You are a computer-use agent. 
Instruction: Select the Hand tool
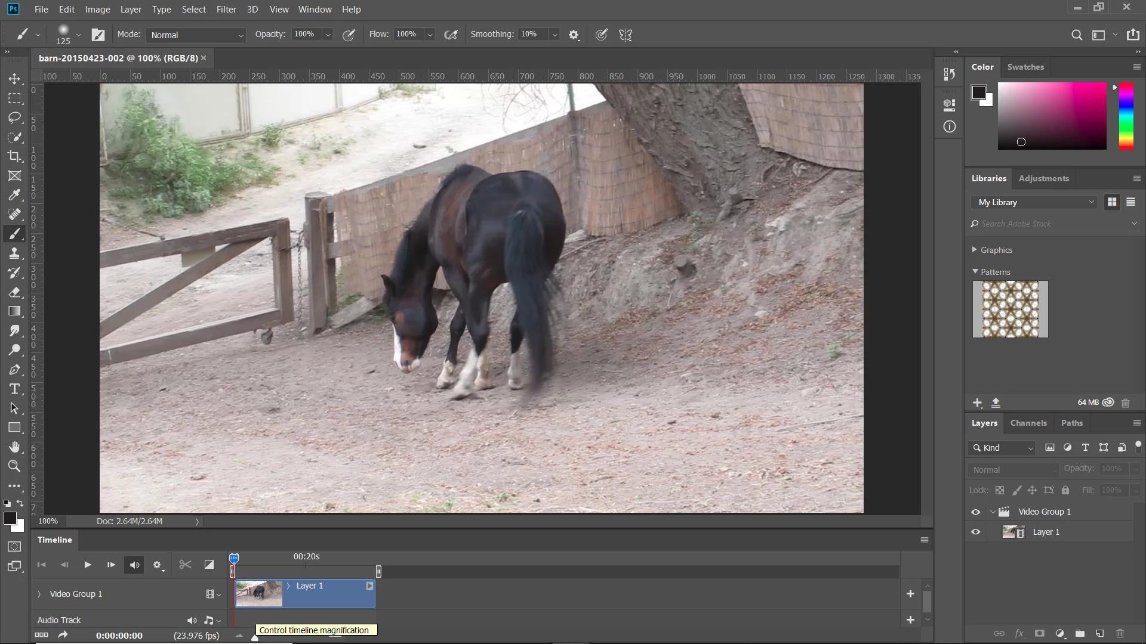click(x=14, y=447)
